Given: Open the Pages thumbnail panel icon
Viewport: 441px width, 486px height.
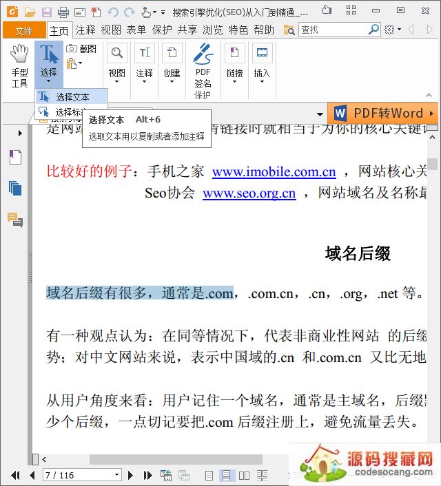Looking at the screenshot, I should pyautogui.click(x=15, y=188).
